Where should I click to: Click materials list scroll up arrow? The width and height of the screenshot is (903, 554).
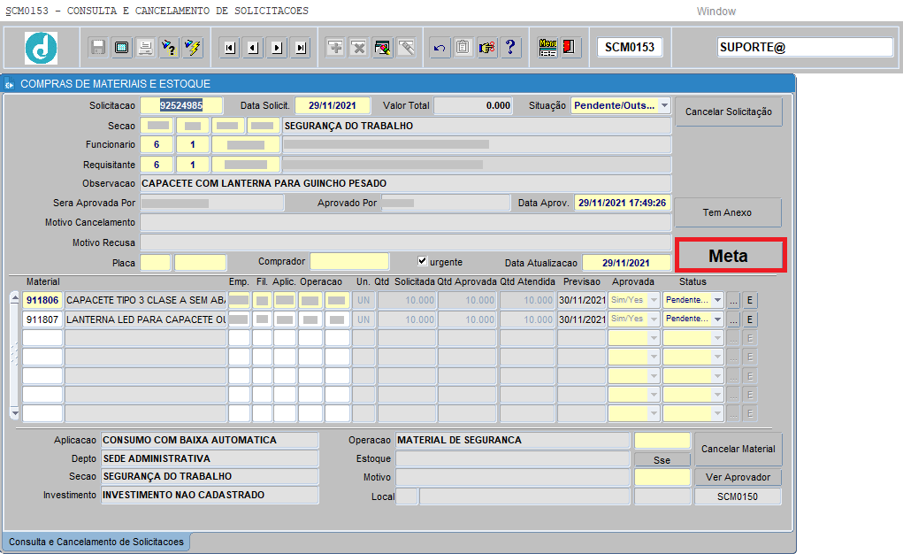coord(15,297)
